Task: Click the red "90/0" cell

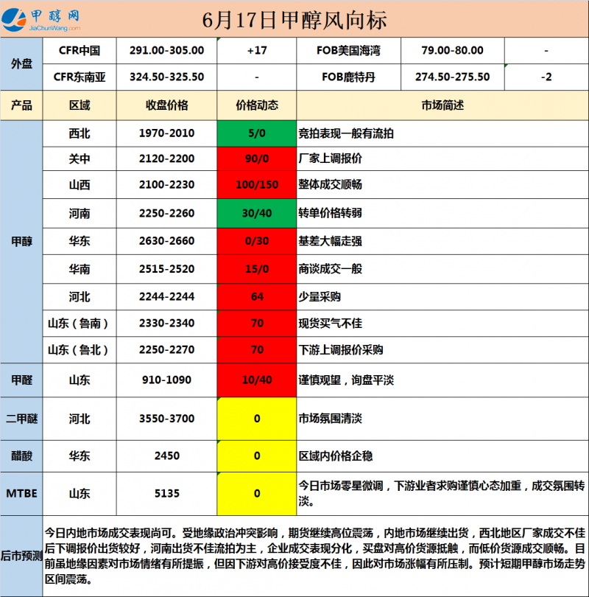Action: [257, 158]
